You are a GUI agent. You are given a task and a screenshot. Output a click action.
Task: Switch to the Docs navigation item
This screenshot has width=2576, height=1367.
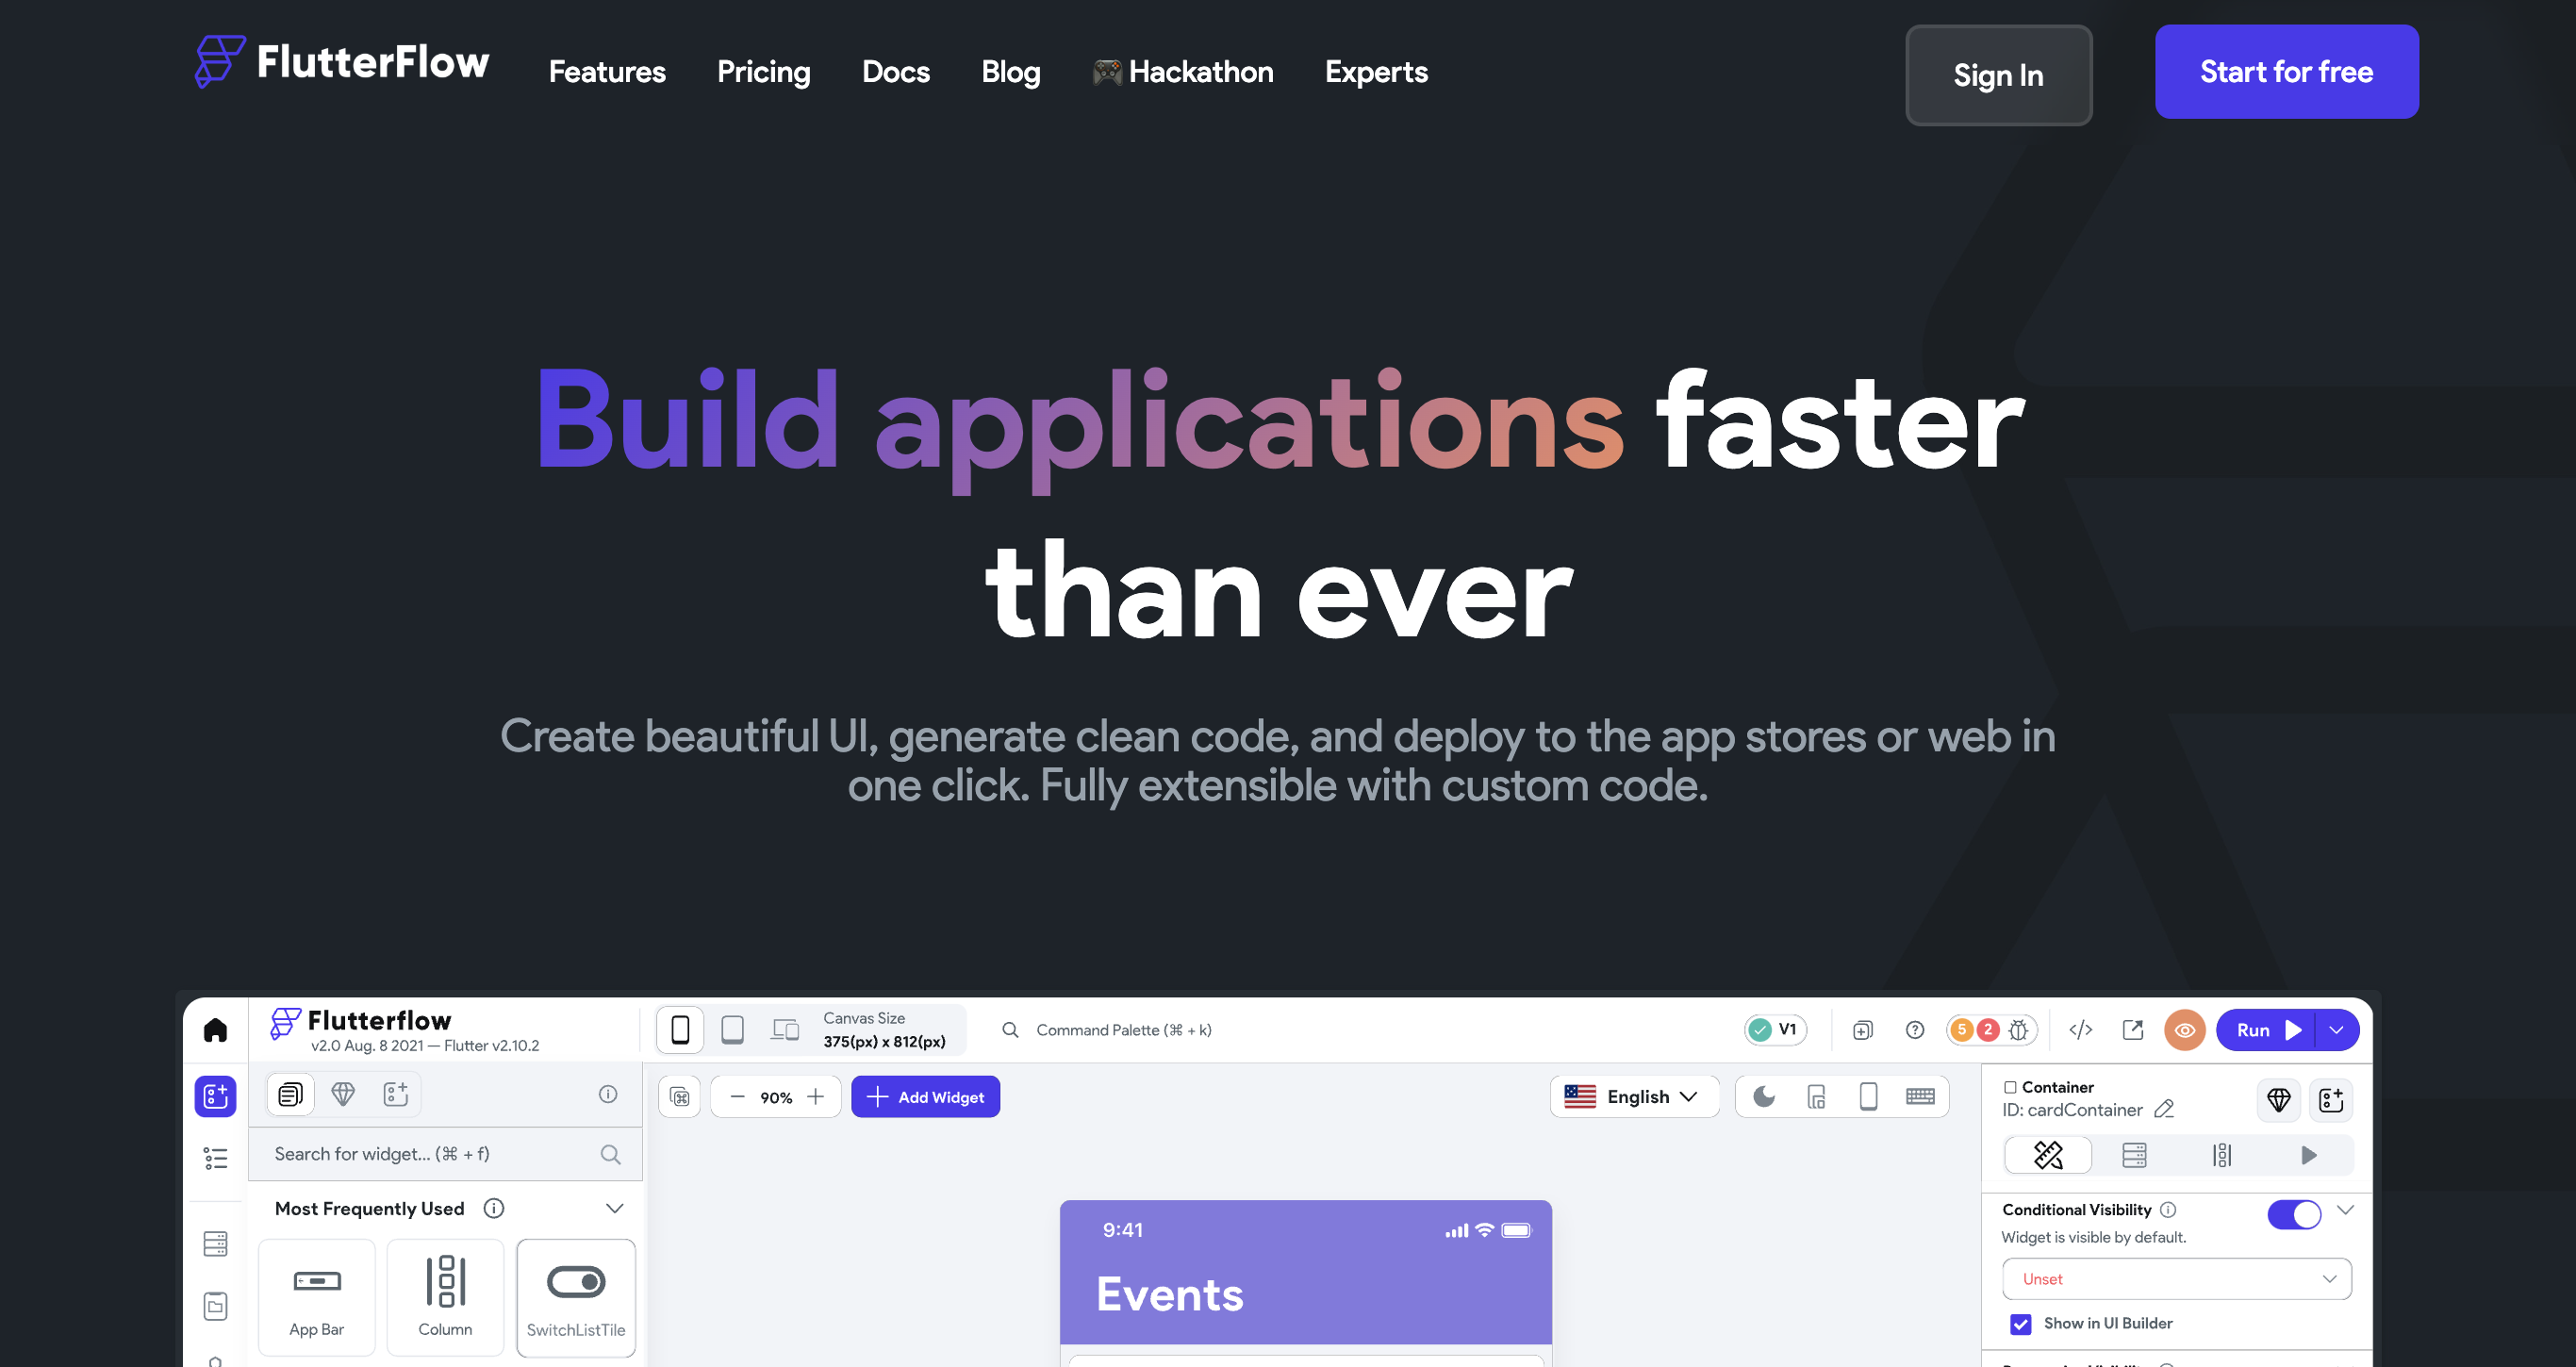895,71
